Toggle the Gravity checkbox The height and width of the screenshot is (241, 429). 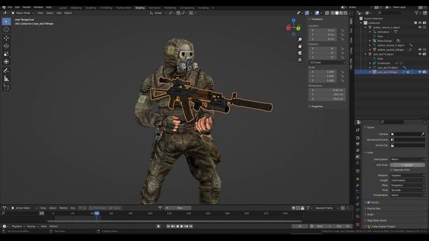pos(369,202)
